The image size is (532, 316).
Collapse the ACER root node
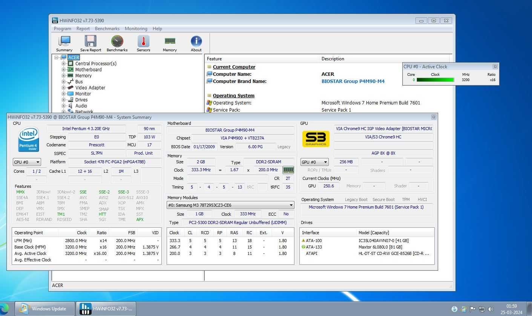point(56,57)
